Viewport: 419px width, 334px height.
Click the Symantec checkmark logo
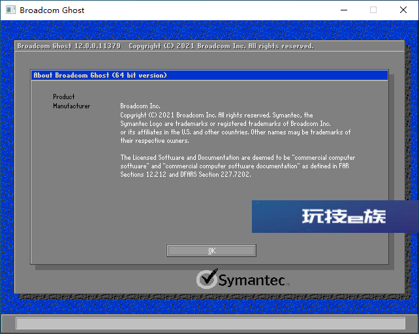pos(208,279)
